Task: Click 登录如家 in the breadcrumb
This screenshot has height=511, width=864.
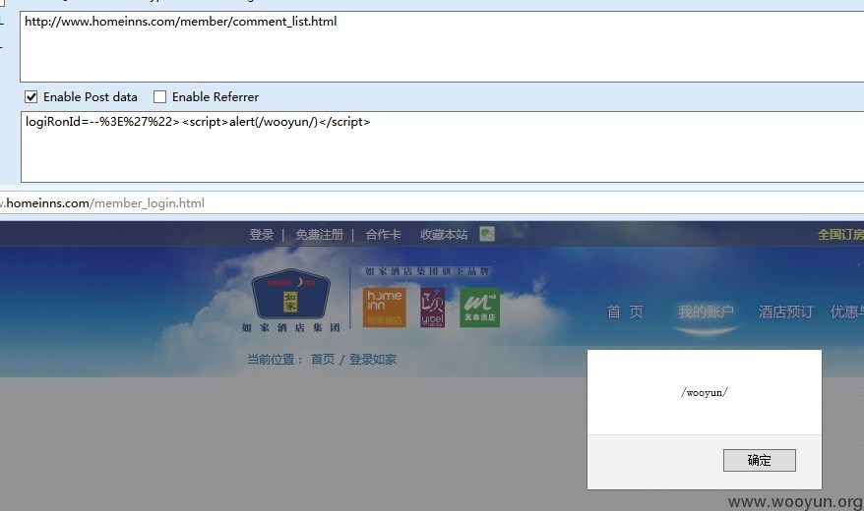Action: pos(373,360)
